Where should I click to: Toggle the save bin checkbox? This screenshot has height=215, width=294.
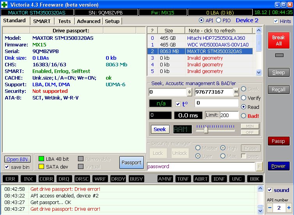pyautogui.click(x=7, y=167)
